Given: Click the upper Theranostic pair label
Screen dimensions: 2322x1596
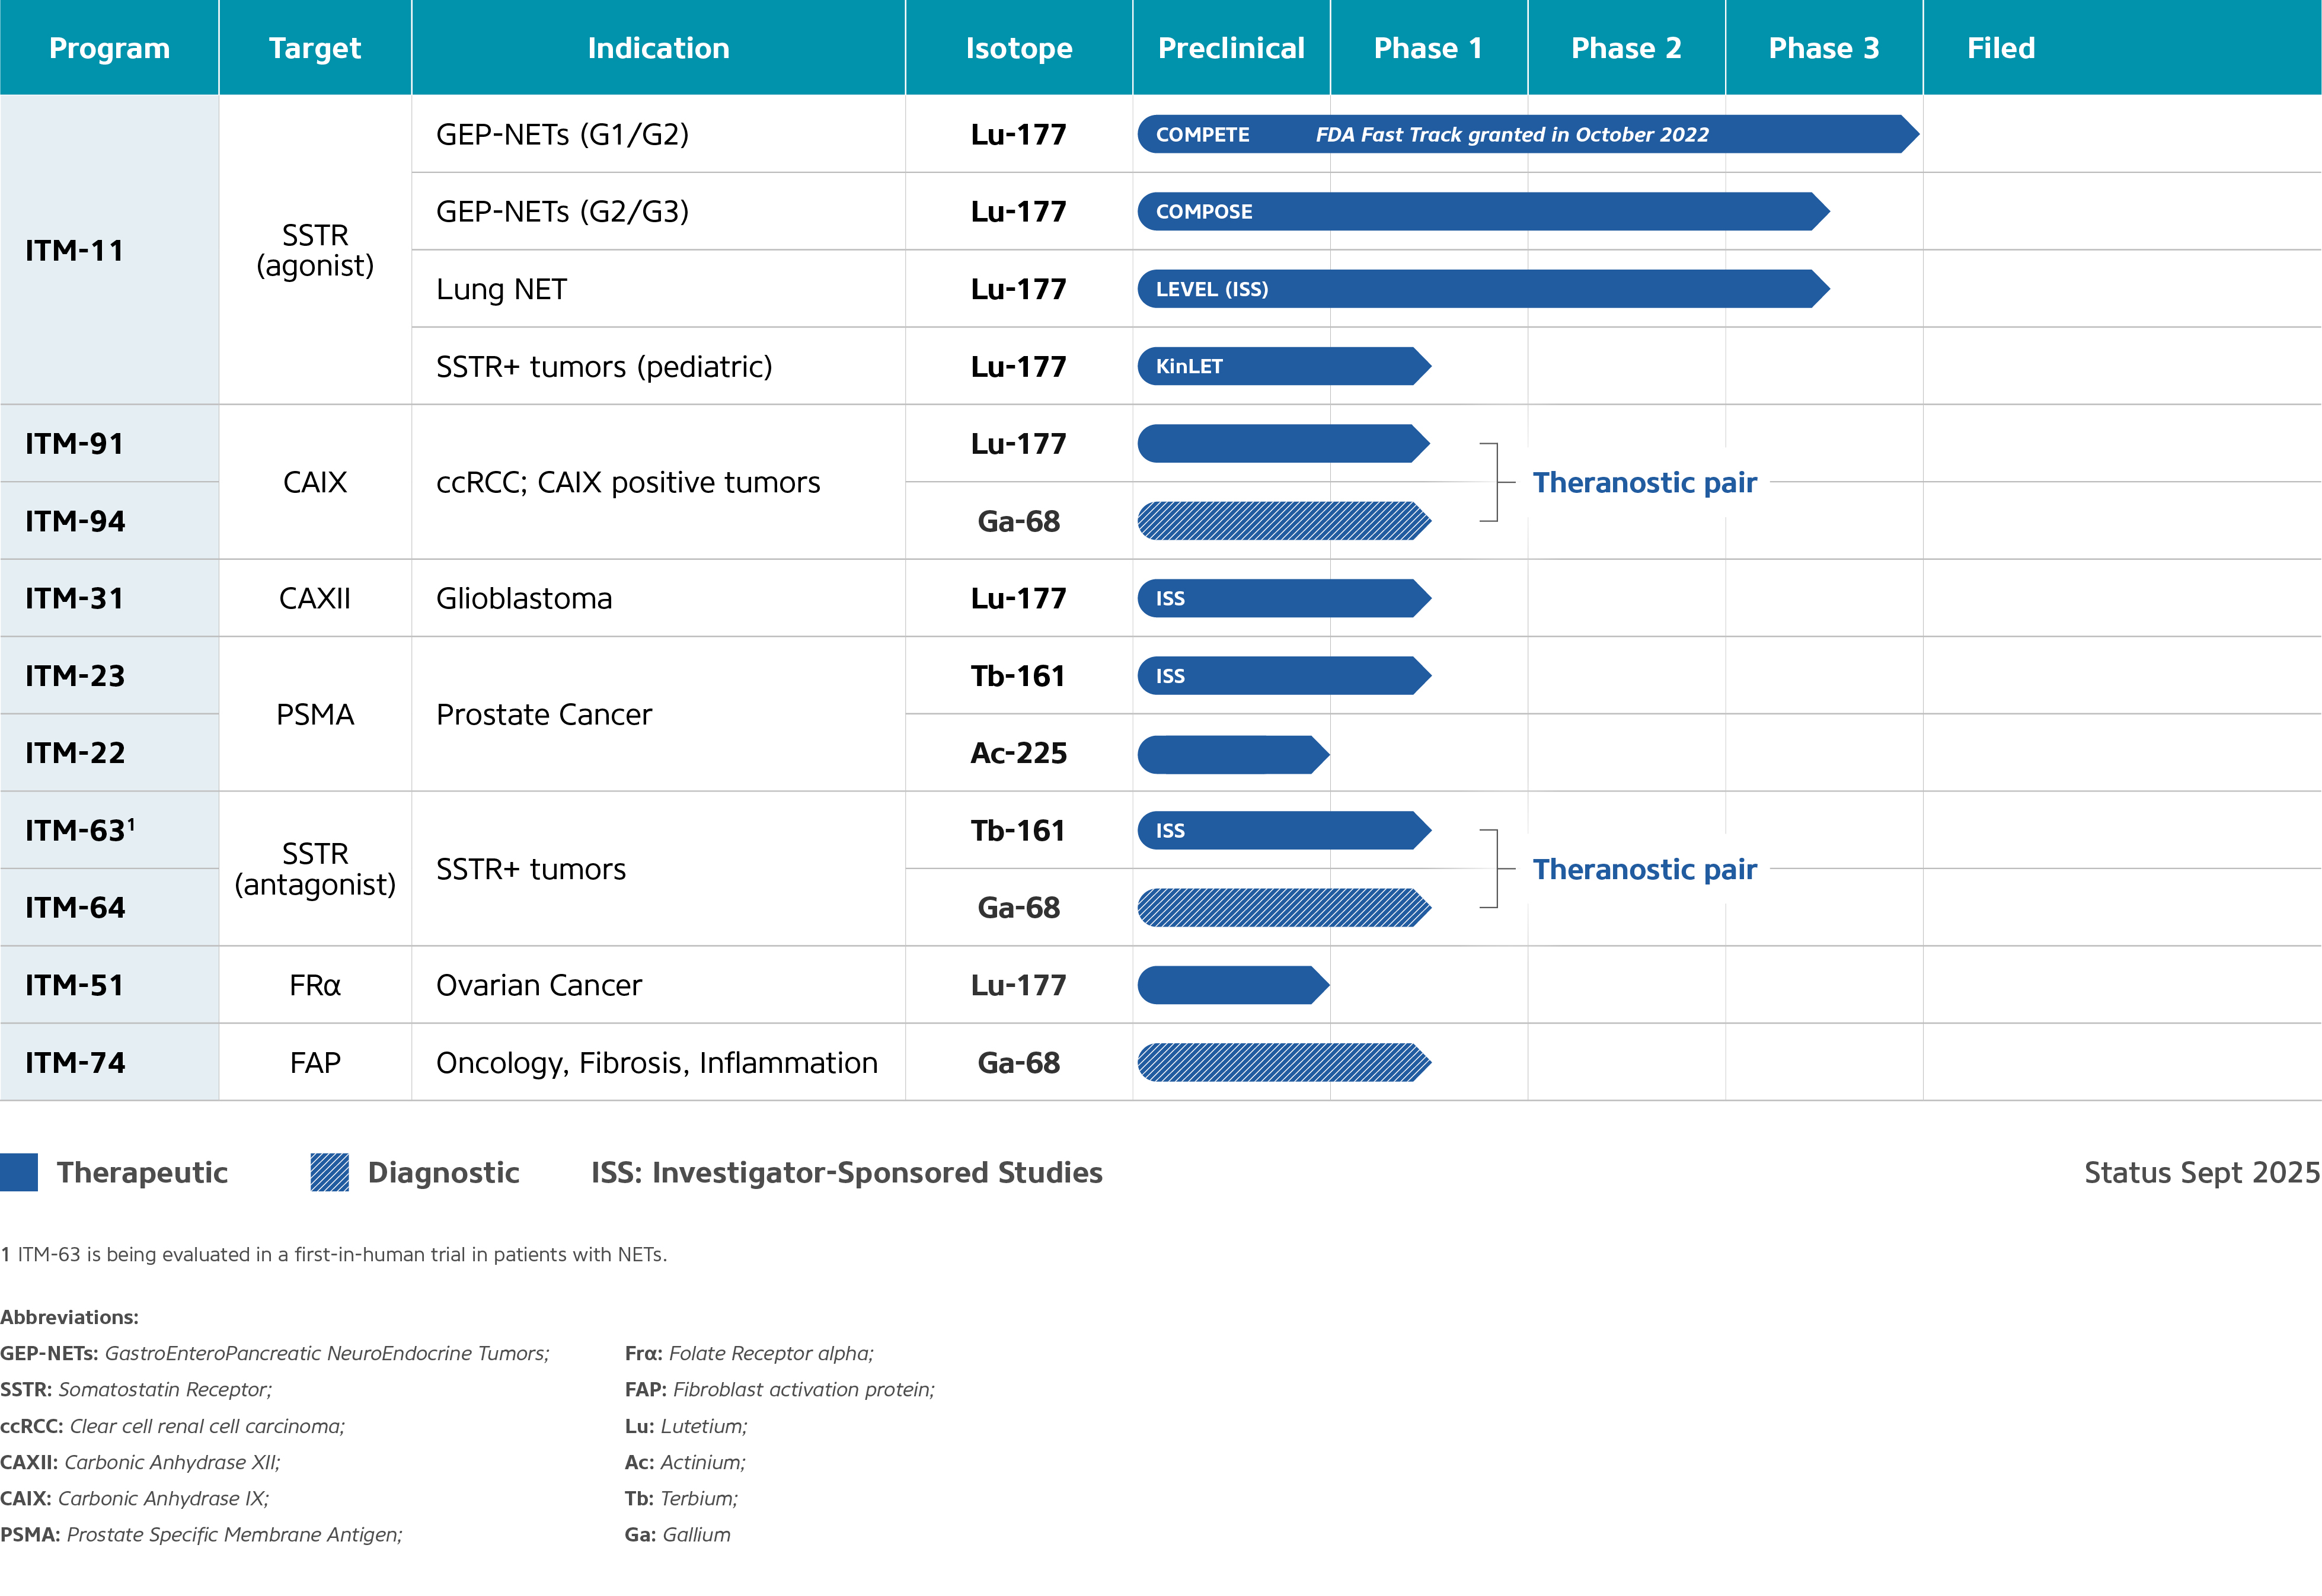Looking at the screenshot, I should [x=1644, y=483].
